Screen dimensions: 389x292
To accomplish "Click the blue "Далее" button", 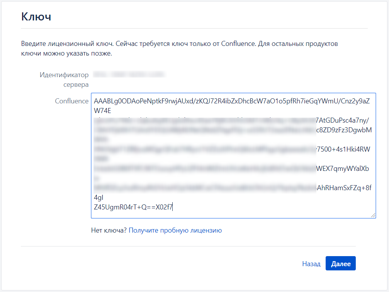I will (x=340, y=264).
